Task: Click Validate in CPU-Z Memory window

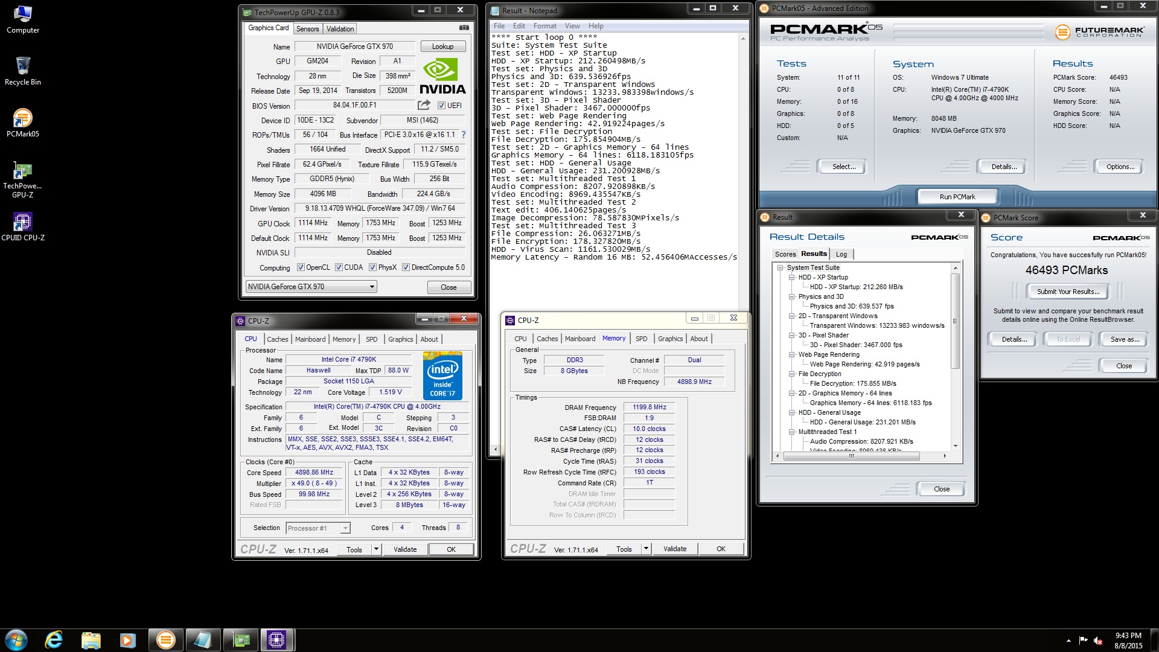Action: click(675, 549)
